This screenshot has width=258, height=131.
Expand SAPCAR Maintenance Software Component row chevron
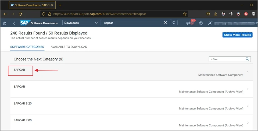click(x=248, y=72)
